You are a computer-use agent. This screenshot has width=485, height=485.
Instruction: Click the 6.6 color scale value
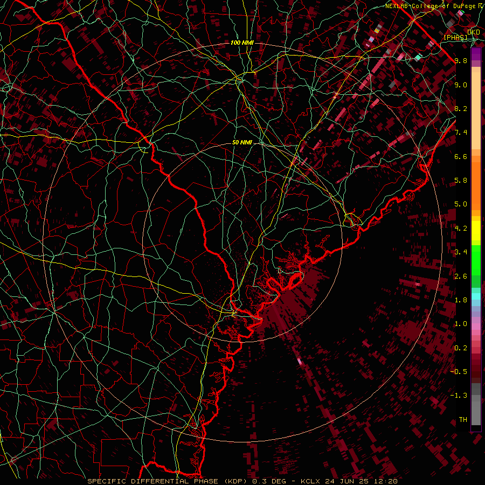[x=461, y=156]
